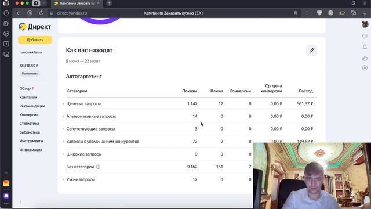Click the plus icon in the browser sidebar
The image size is (371, 209).
6,173
